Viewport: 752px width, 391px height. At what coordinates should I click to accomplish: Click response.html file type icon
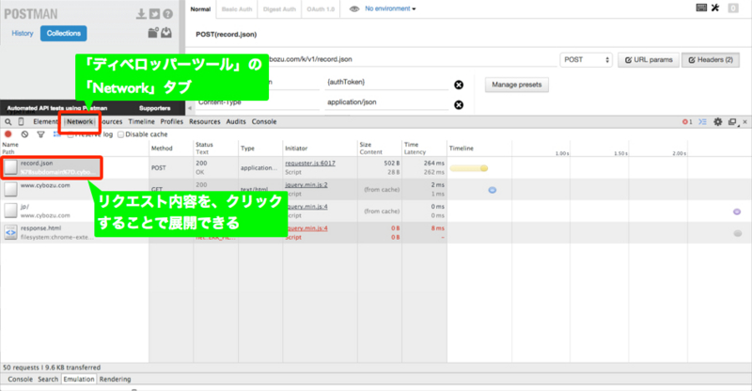tap(10, 232)
